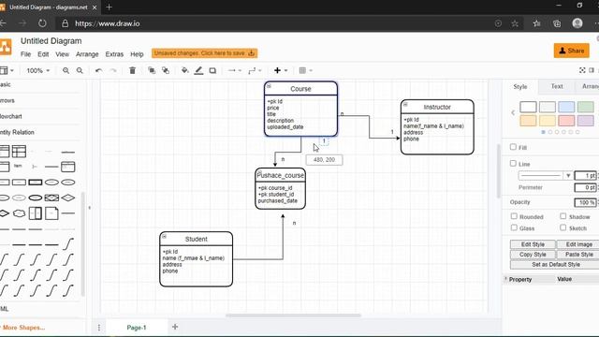Open the view layout dropdown in toolbar
The width and height of the screenshot is (599, 337).
click(x=7, y=70)
